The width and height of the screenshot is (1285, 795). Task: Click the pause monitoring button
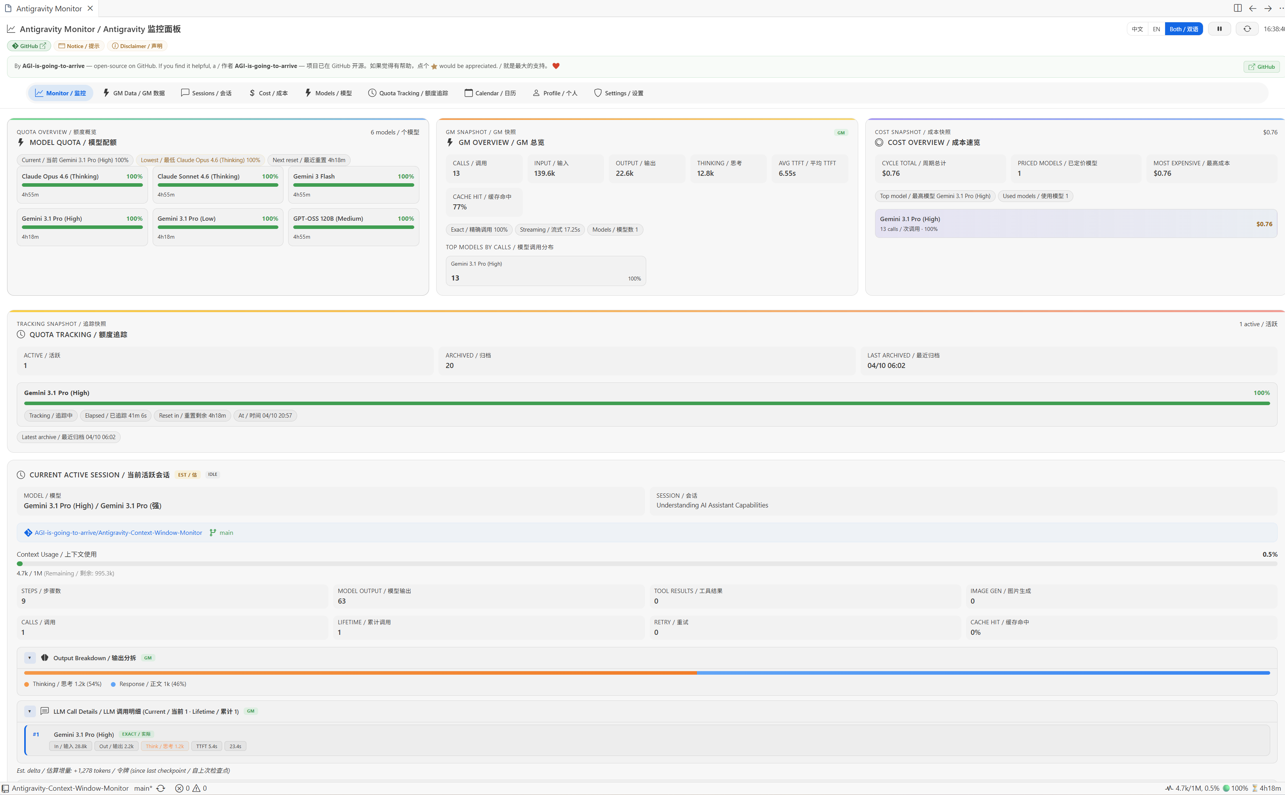tap(1219, 29)
